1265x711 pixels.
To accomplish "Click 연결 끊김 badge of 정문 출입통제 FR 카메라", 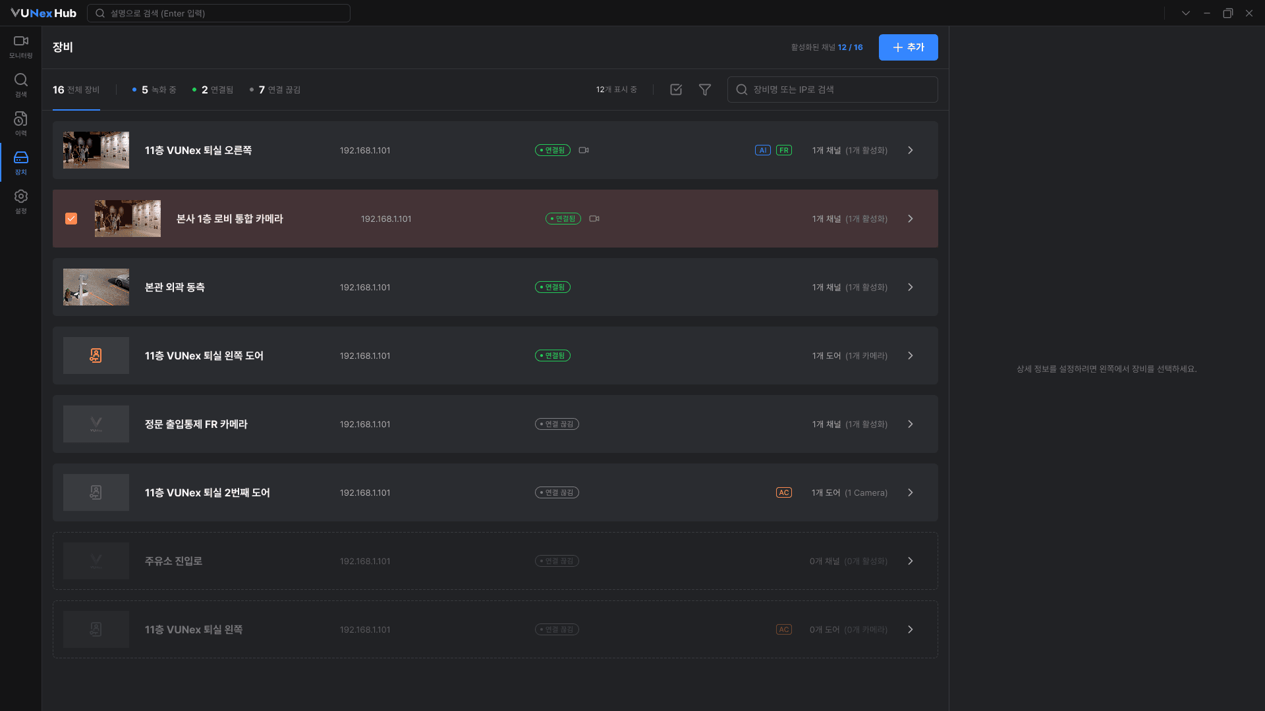I will point(557,424).
